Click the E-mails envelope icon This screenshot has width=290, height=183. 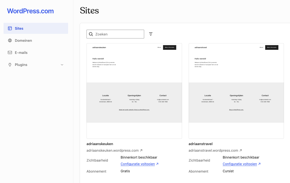(10, 52)
